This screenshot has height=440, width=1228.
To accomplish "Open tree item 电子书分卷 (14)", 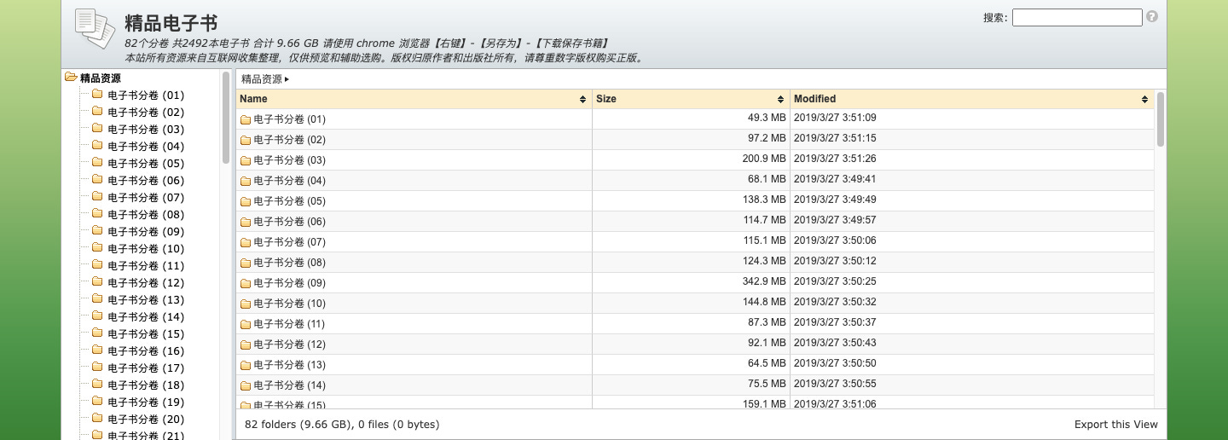I will pos(146,317).
